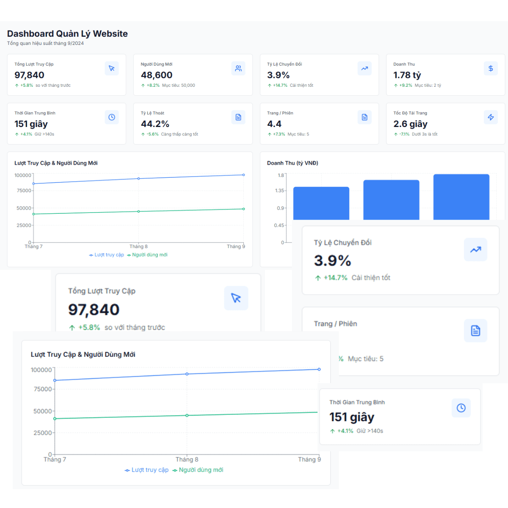Viewport: 508px width, 508px height.
Task: Select the shortest bar in Doanh Thu chart
Action: (321, 203)
